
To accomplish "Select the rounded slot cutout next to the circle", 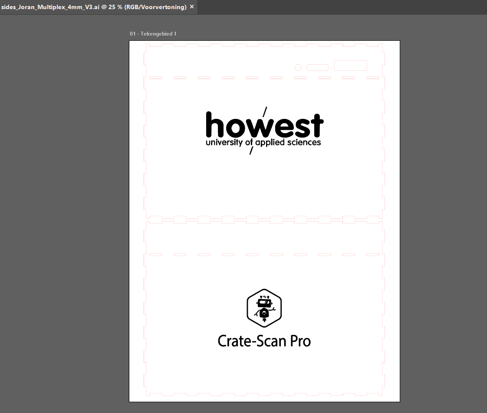I will pos(317,67).
